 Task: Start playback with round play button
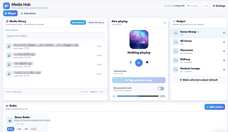(139, 63)
